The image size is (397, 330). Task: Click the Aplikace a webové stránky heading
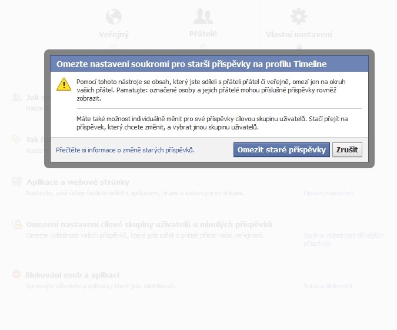[78, 182]
